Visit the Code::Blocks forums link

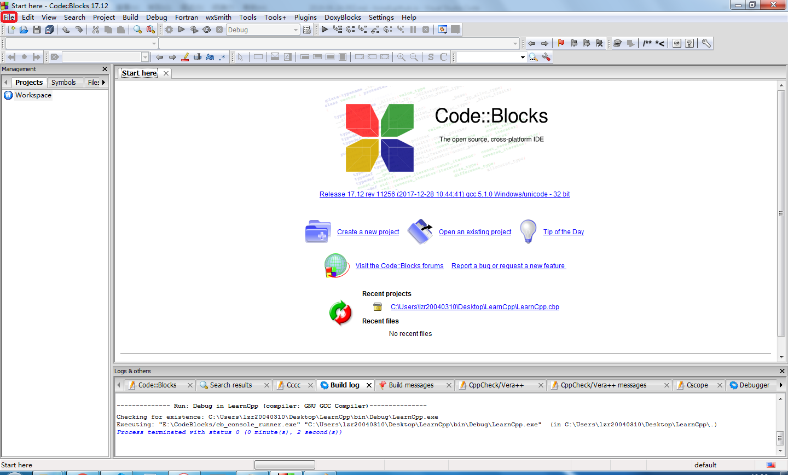[x=399, y=266]
